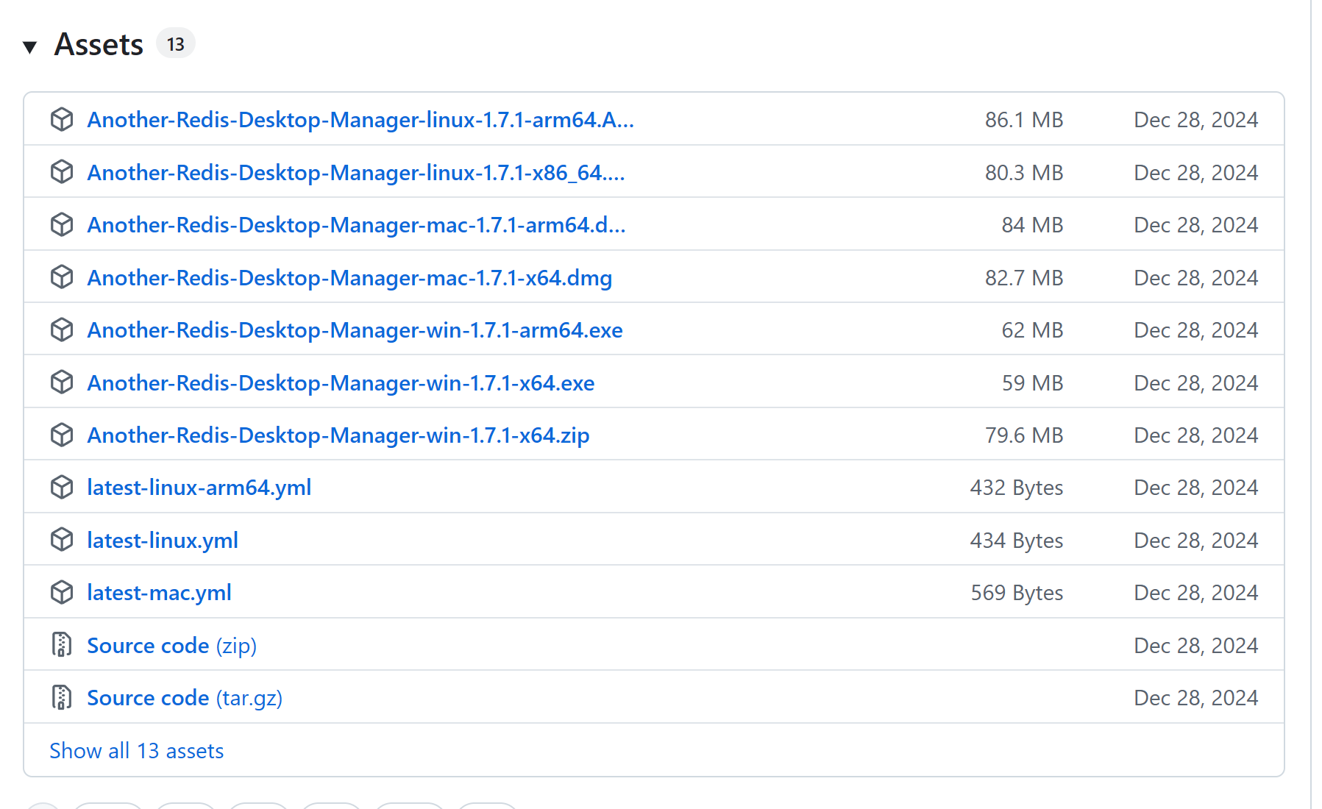
Task: Open the latest-mac.yml asset
Action: [159, 592]
